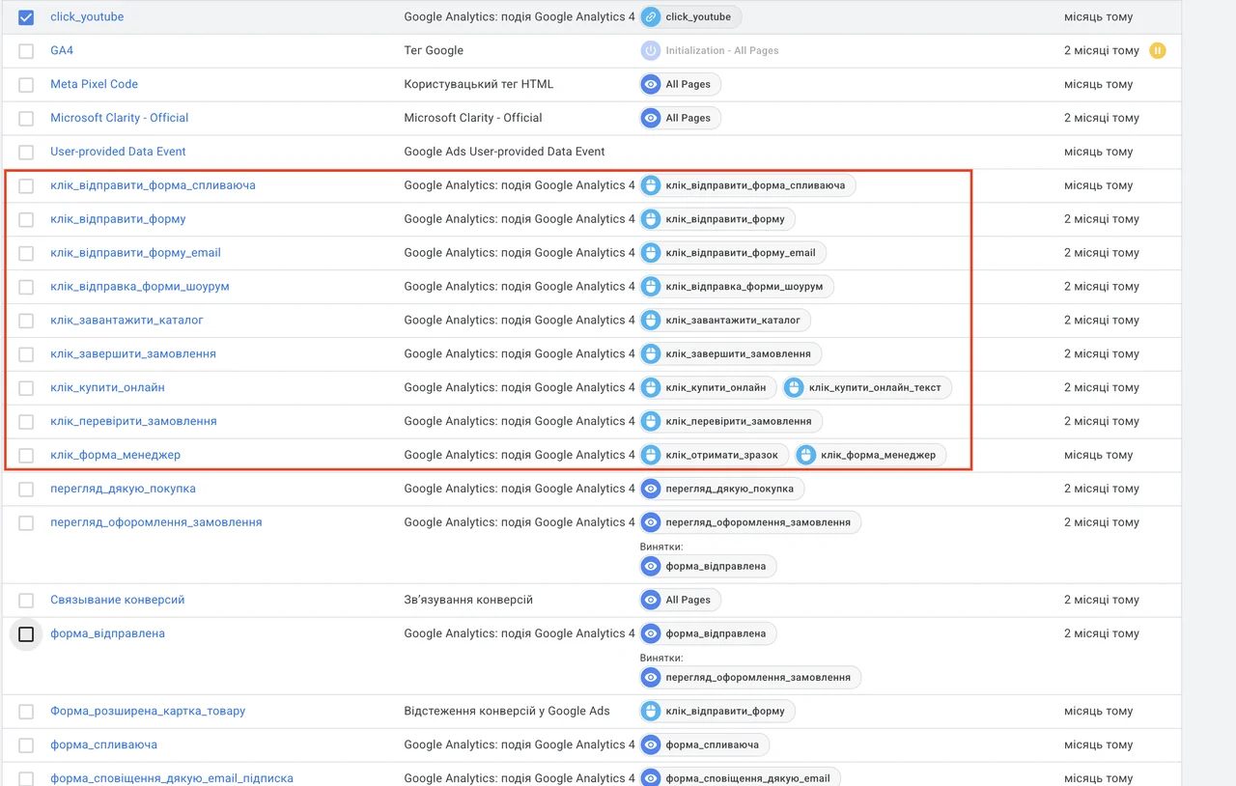Open the перегляд_оформлення_замовлення tag link
The height and width of the screenshot is (786, 1236).
tap(156, 522)
